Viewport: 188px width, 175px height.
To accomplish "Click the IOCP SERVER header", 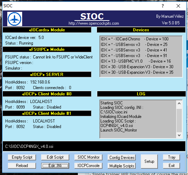I will [47, 74].
